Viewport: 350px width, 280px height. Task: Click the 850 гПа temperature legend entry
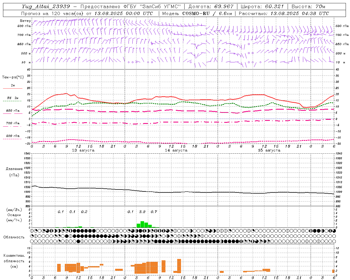13,111
